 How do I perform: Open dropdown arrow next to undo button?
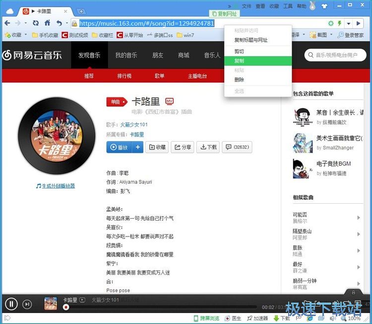tap(66, 23)
